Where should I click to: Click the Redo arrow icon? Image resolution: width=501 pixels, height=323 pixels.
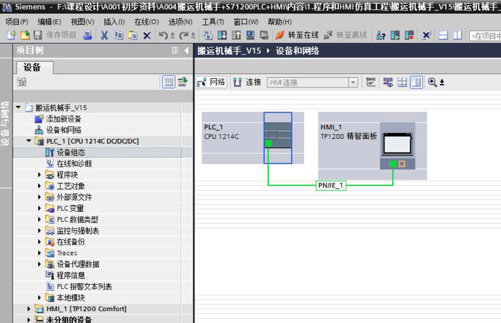coord(184,35)
